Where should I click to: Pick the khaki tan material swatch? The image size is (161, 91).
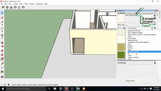click(121, 47)
